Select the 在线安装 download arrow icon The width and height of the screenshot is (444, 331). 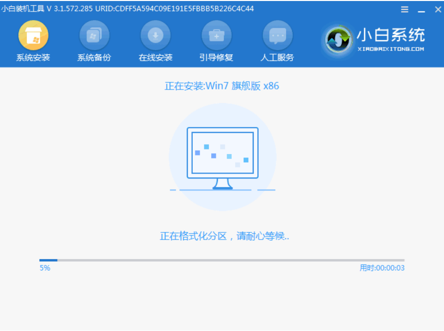tap(155, 36)
